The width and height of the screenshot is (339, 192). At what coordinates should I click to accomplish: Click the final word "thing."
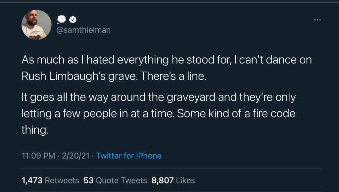[35, 130]
